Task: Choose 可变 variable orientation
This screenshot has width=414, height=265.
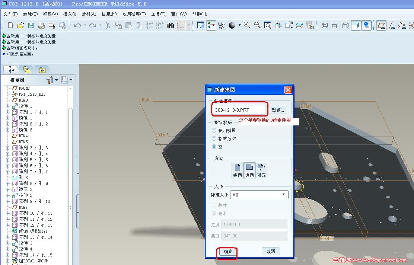Action: (x=261, y=170)
